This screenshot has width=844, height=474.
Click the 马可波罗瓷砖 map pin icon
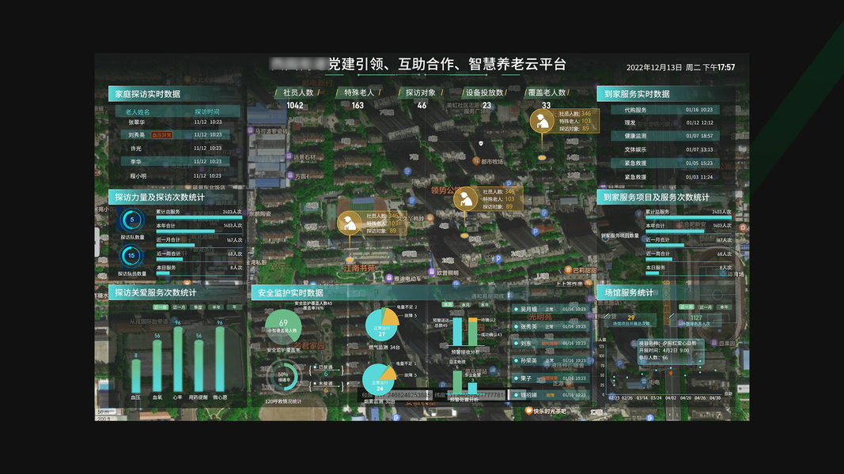tap(250, 130)
